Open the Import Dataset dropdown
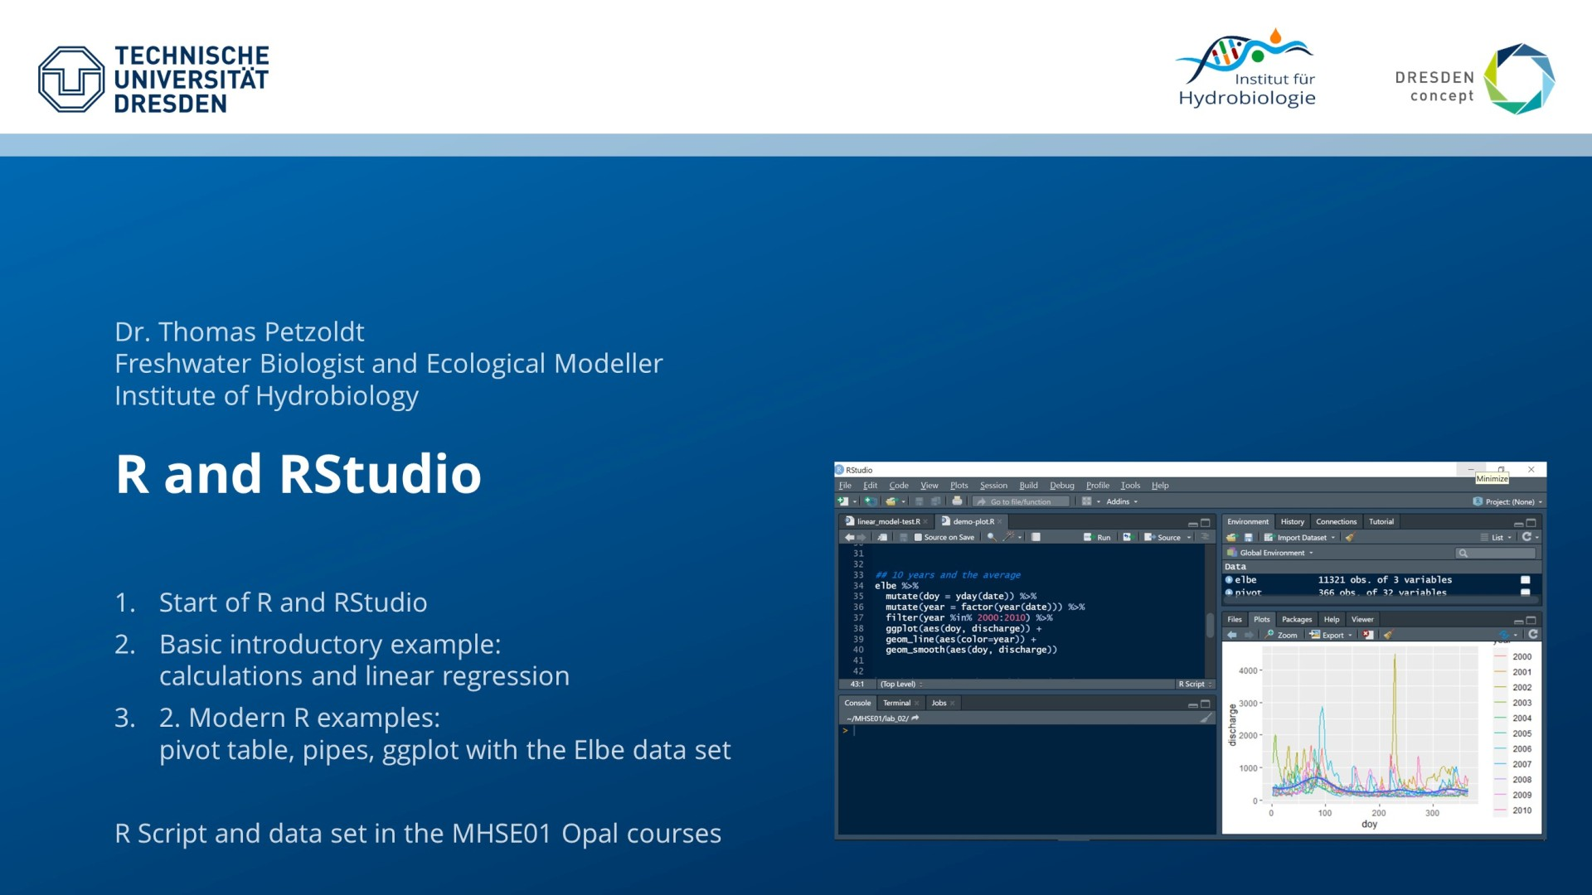The image size is (1592, 895). 1300,538
